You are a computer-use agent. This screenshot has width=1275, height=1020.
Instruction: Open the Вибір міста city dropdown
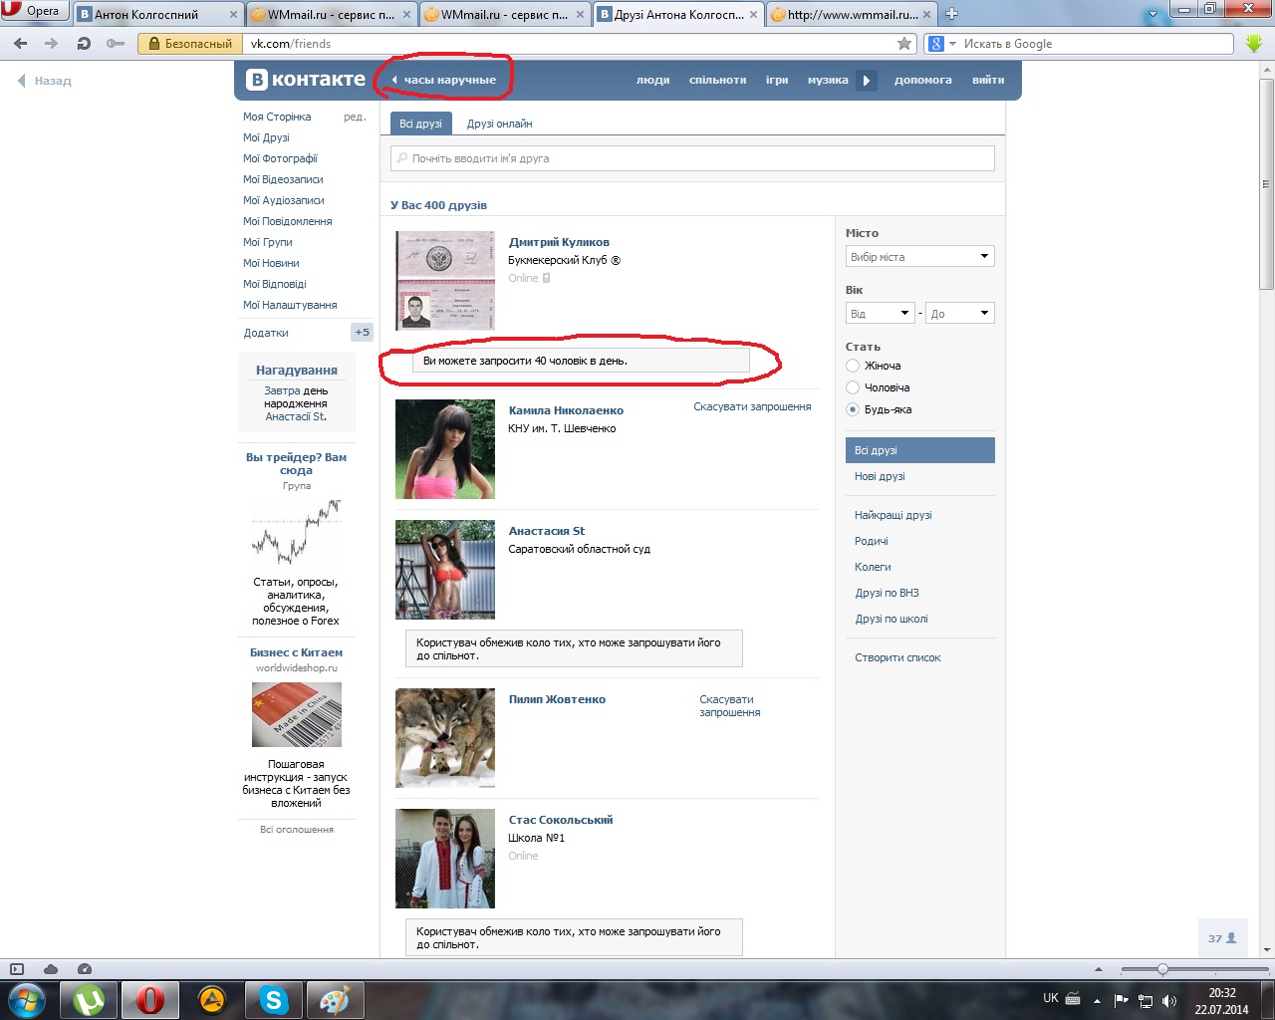(x=920, y=257)
